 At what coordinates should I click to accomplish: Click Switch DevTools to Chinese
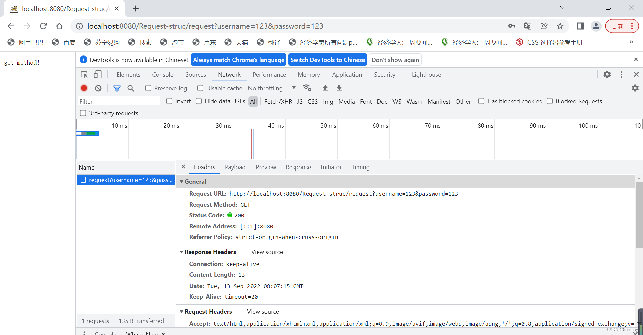click(328, 60)
